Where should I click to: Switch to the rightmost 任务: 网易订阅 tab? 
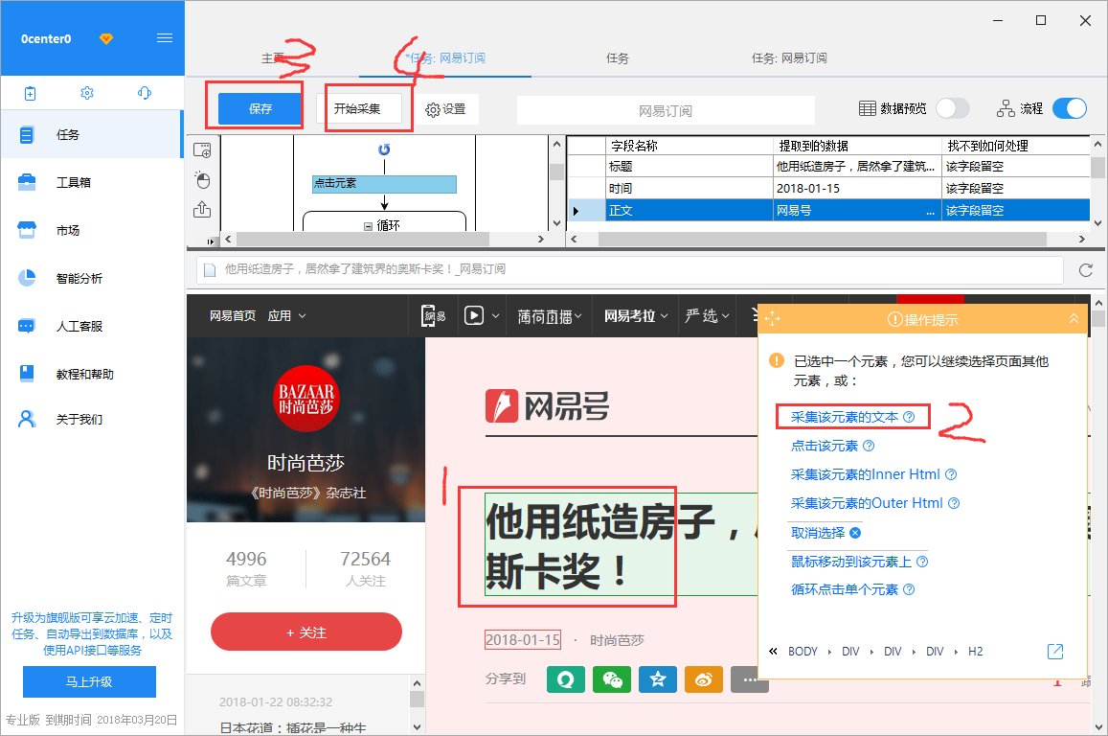pos(789,57)
